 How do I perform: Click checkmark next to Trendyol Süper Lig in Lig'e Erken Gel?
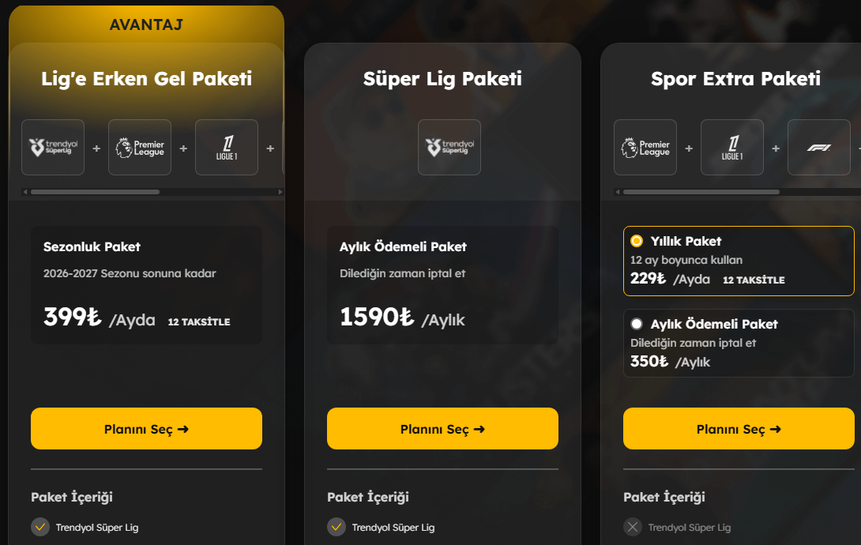(x=40, y=527)
